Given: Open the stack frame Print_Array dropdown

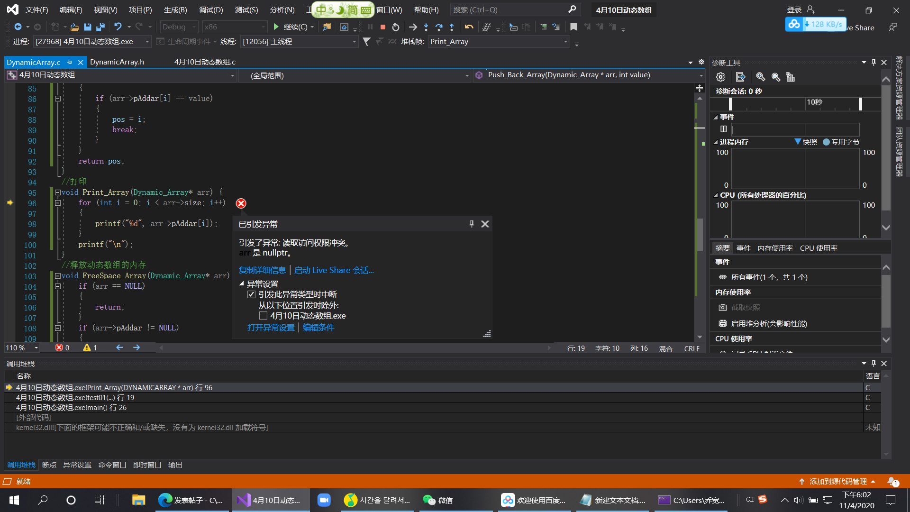Looking at the screenshot, I should pos(499,42).
